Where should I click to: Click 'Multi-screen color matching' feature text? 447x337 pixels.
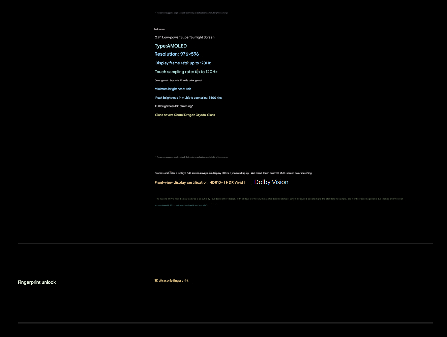[x=296, y=173]
